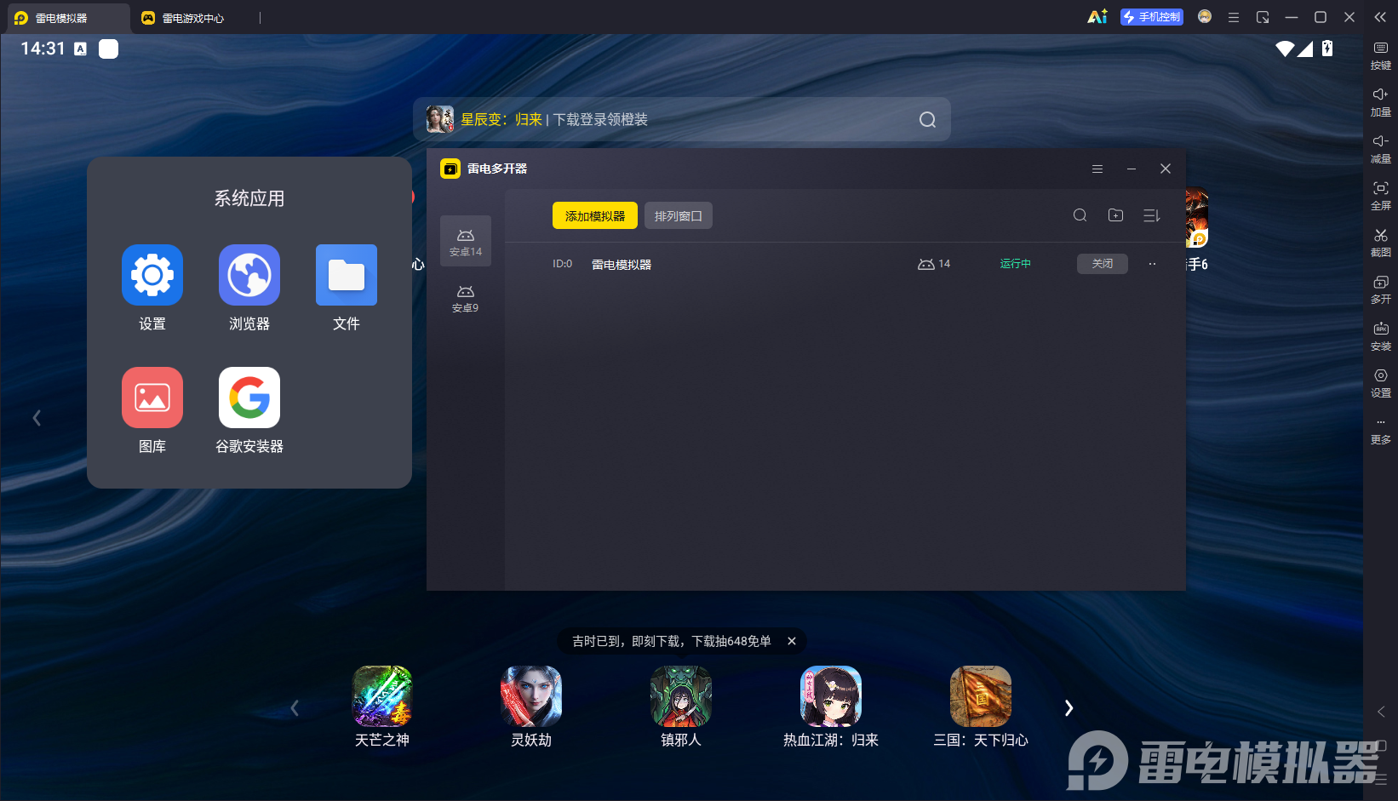Select the 安卓14 tab in 雷电多开器
This screenshot has height=801, width=1398.
466,242
